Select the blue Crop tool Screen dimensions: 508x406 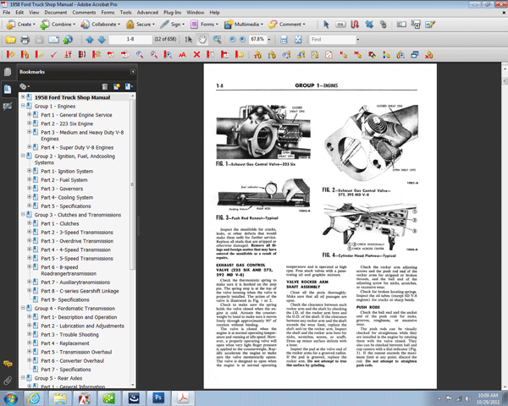point(369,25)
